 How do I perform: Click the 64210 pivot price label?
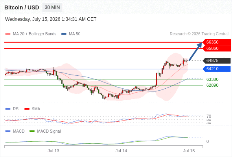[x=217, y=69]
